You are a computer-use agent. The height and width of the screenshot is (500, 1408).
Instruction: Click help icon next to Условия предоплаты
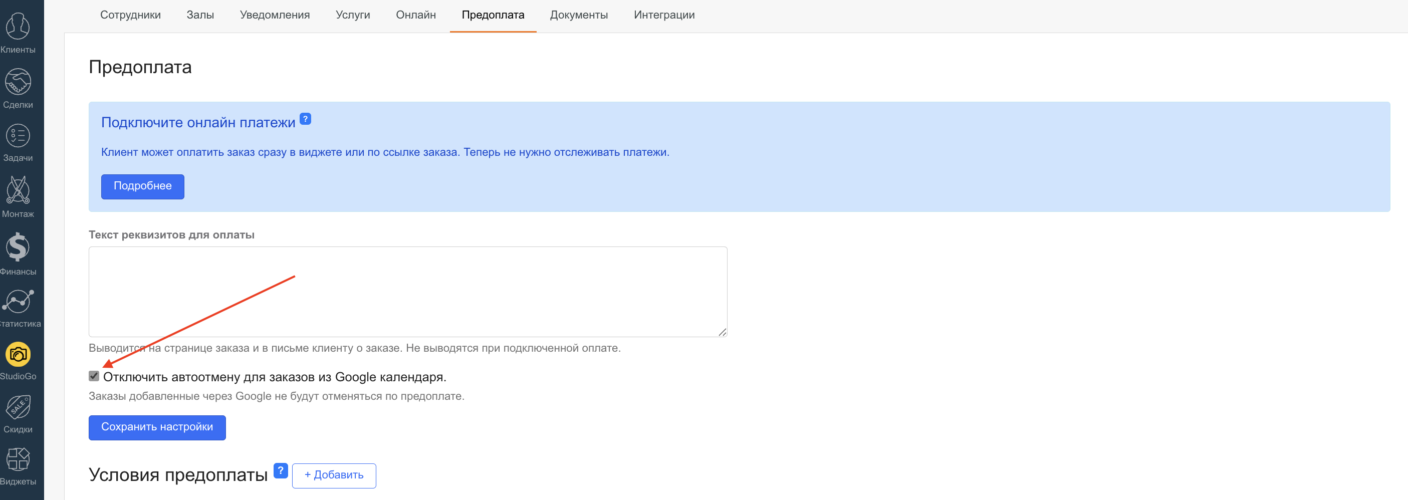[281, 470]
